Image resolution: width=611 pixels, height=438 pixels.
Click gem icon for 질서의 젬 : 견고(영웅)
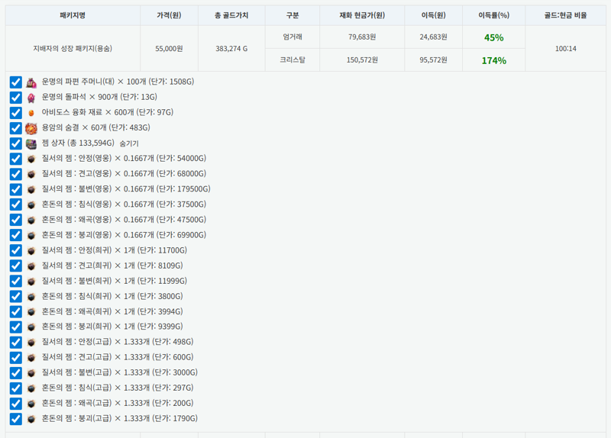(x=31, y=174)
